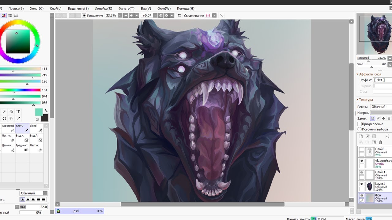Open Эффект [ Нет ] dropdown
Viewport: 392px width, 220px height.
(382, 80)
